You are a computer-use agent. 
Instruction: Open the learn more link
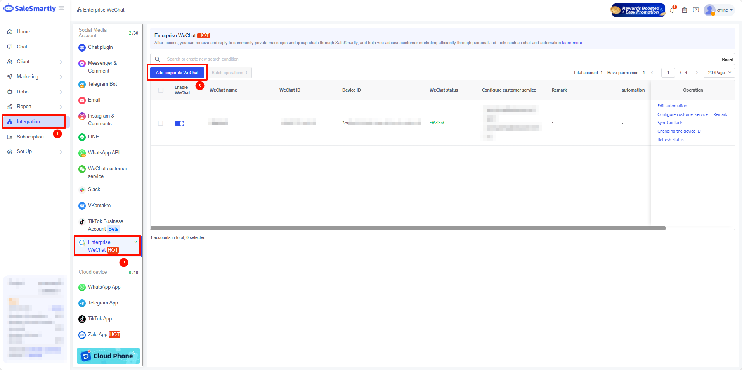coord(572,43)
